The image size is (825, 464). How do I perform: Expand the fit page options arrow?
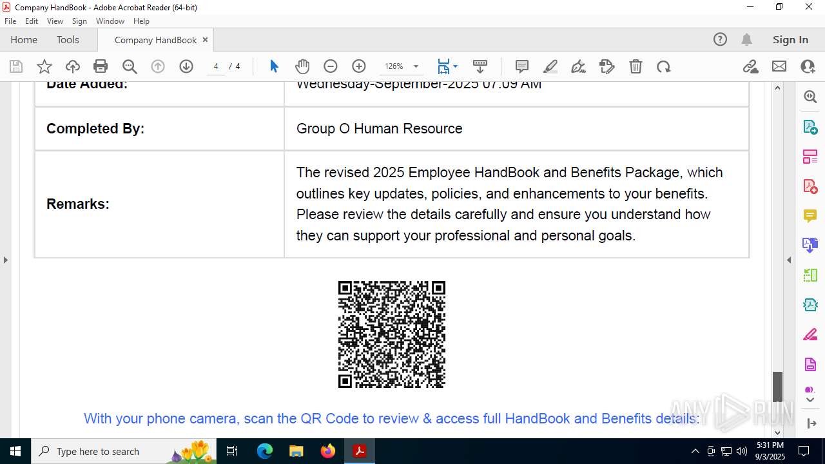[x=455, y=66]
